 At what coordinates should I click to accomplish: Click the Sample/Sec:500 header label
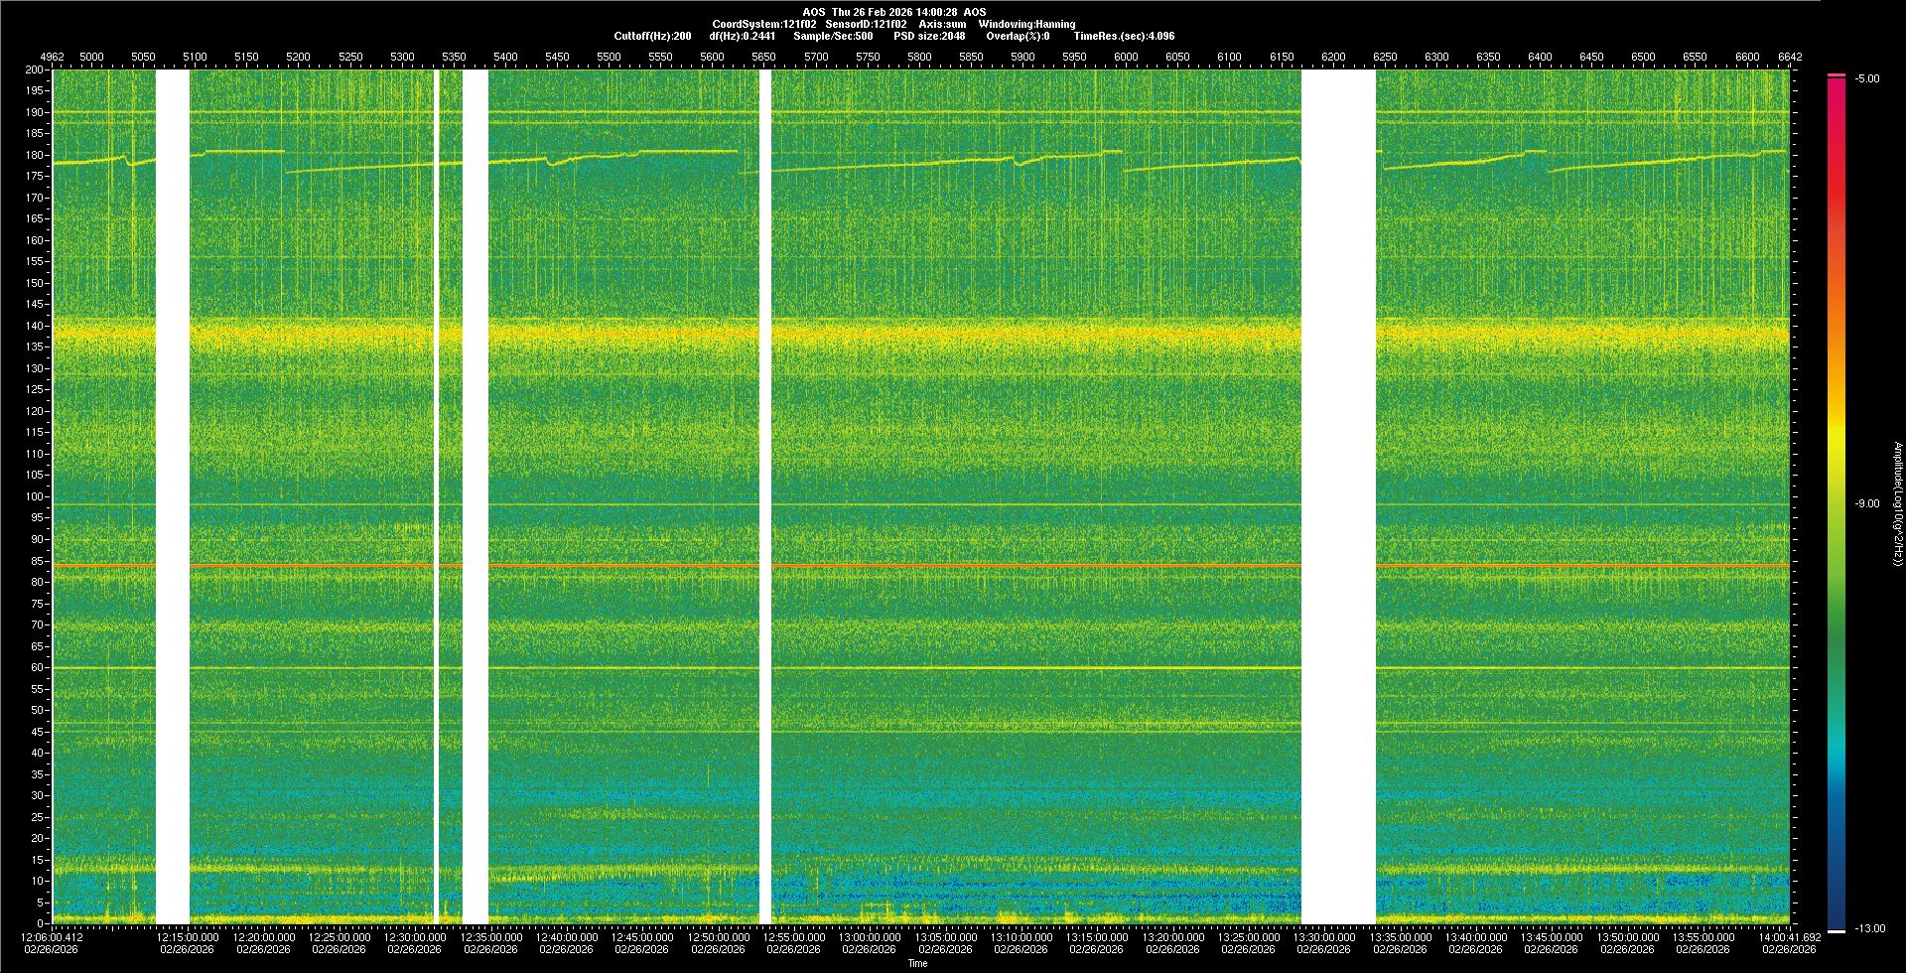(833, 36)
